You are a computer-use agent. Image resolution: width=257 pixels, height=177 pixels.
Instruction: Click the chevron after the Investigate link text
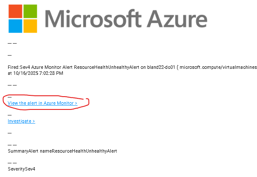tap(34, 121)
